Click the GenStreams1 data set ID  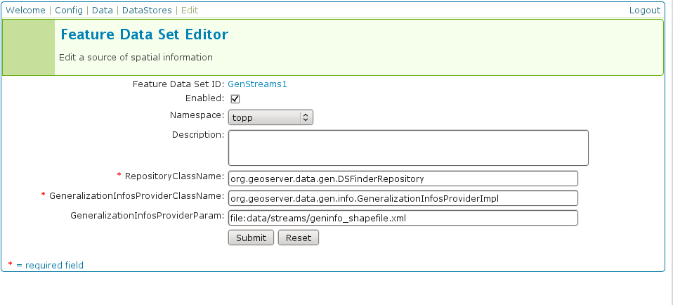tap(257, 84)
